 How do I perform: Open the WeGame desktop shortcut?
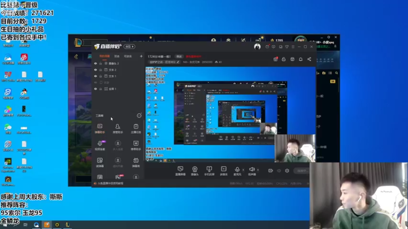pos(8,181)
